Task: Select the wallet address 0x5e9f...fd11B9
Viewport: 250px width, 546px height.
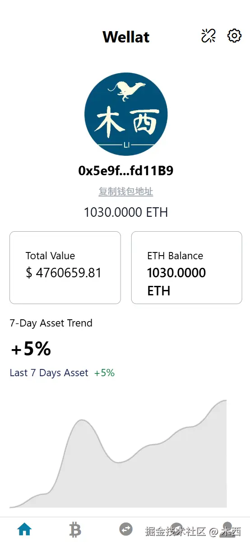Action: (126, 171)
